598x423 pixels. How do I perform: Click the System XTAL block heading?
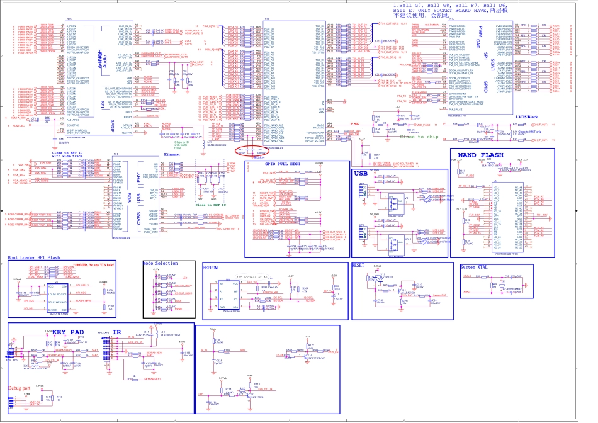(474, 267)
